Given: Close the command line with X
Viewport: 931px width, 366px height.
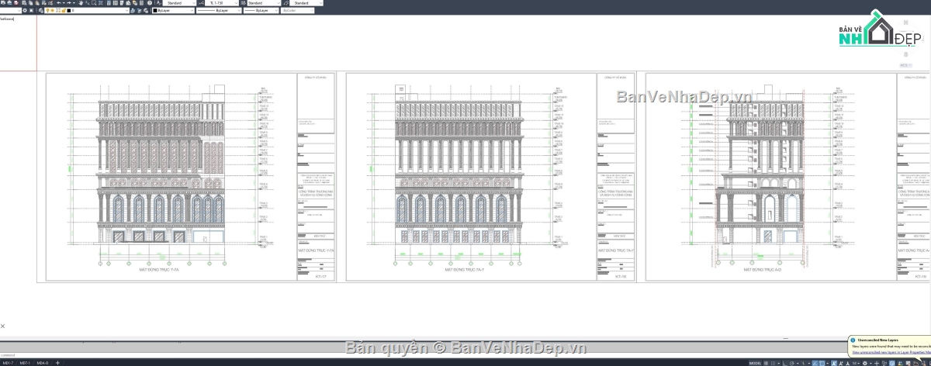Looking at the screenshot, I should click(2, 326).
